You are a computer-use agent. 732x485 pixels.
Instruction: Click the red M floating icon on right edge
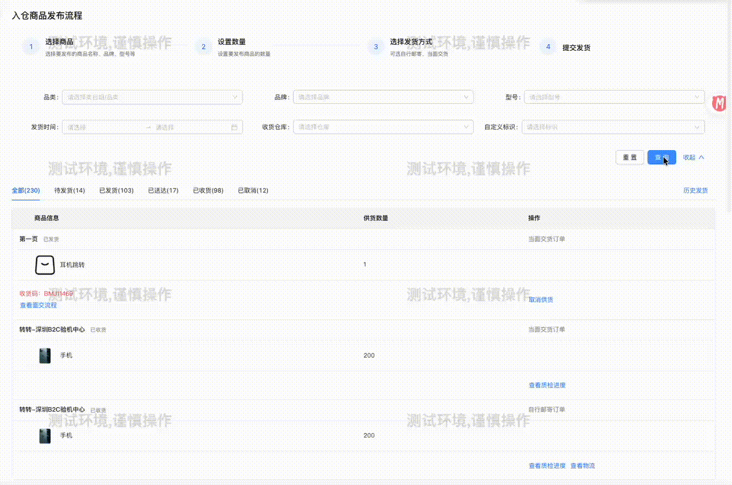(719, 103)
